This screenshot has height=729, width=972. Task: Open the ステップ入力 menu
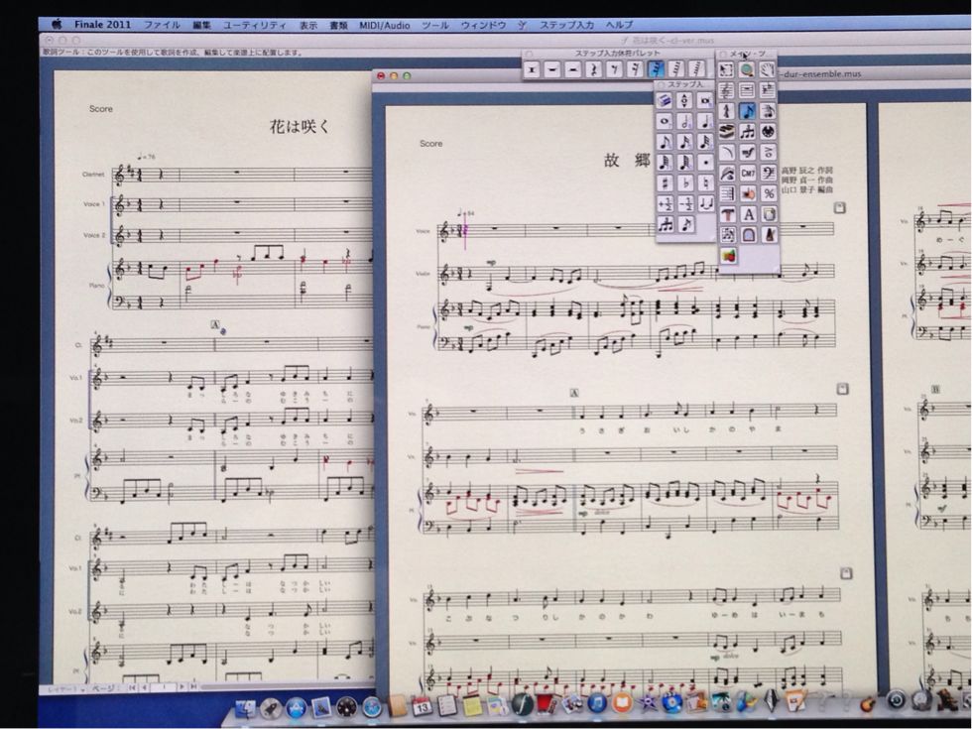tap(566, 25)
